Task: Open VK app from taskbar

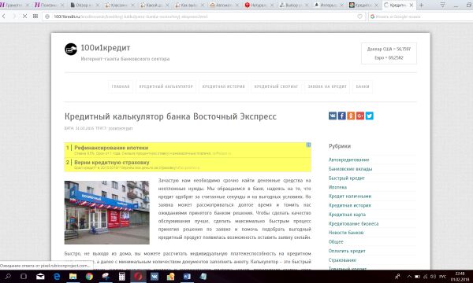Action: pos(155,277)
